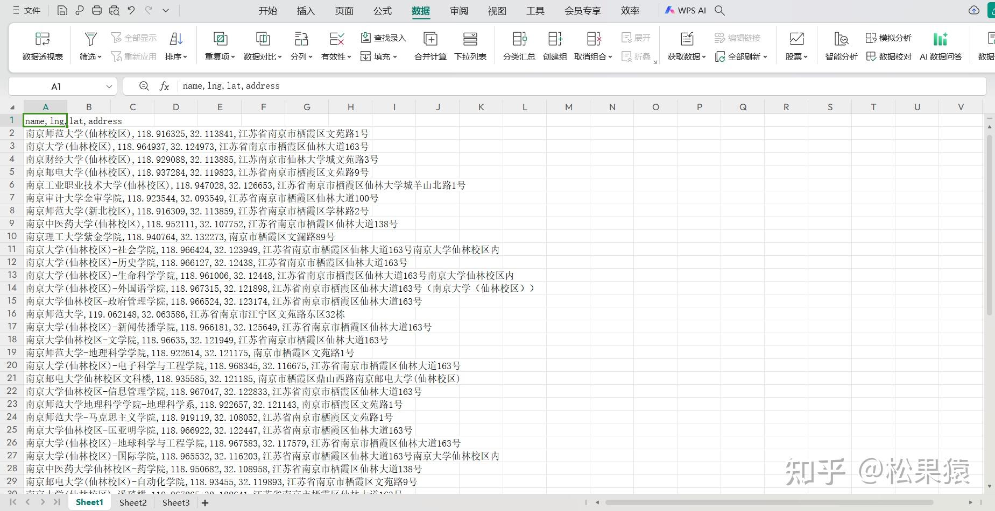Toggle 展开 to expand grouped rows

tap(637, 37)
